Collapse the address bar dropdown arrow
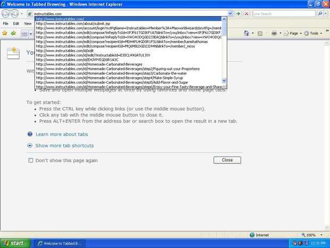330x248 pixels. [230, 14]
